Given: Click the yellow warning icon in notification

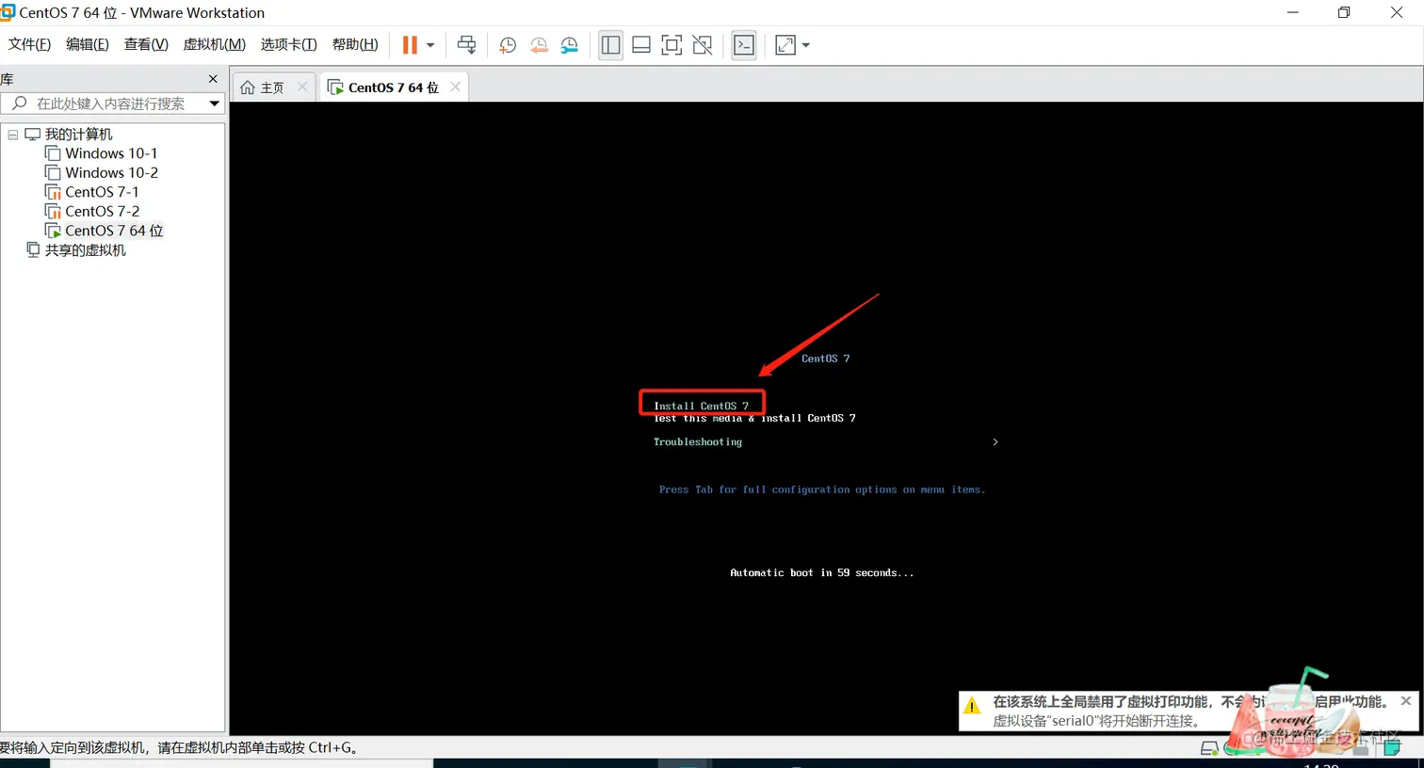Looking at the screenshot, I should tap(972, 705).
